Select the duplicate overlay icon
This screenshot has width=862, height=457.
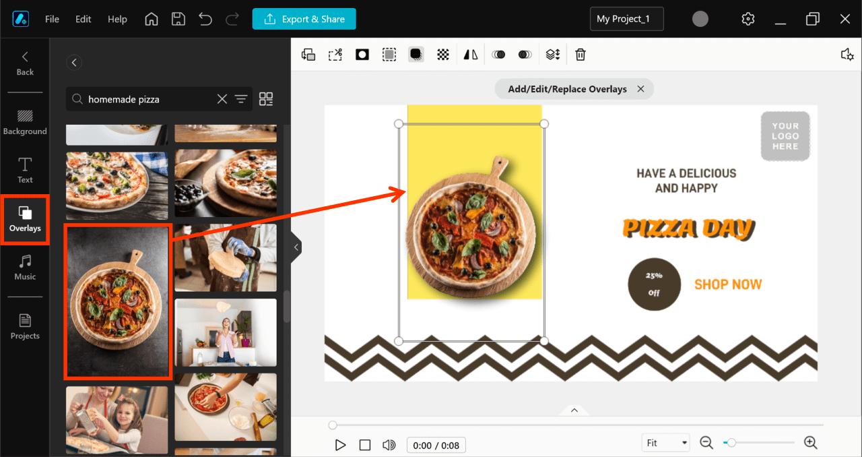308,54
